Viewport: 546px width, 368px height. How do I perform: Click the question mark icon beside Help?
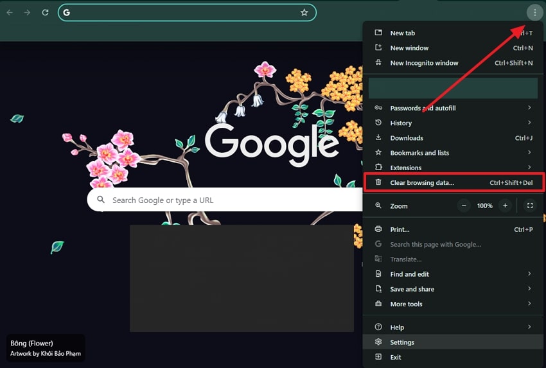tap(378, 327)
